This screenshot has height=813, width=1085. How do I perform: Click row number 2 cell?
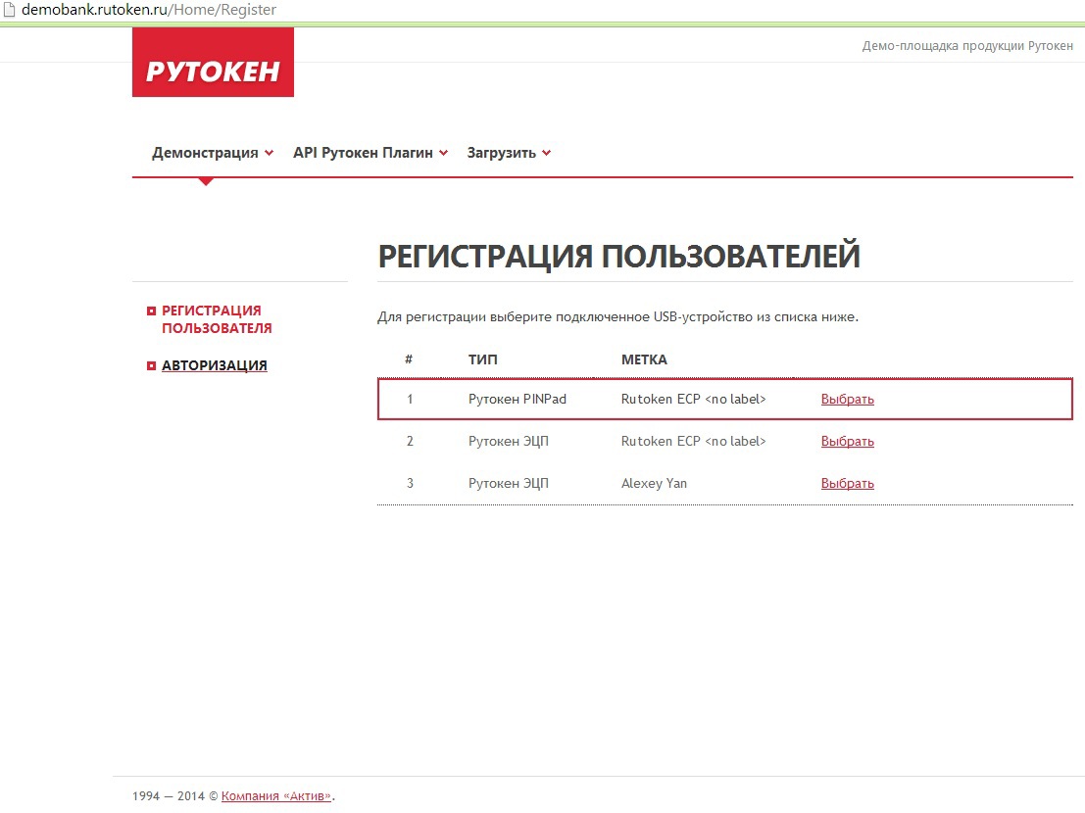tap(410, 441)
